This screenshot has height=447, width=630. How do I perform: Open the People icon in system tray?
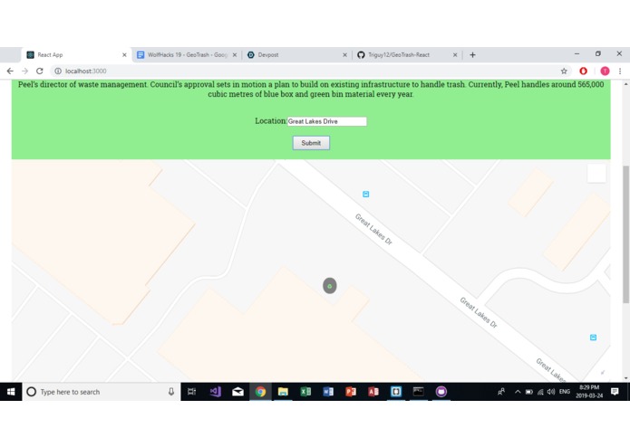501,392
